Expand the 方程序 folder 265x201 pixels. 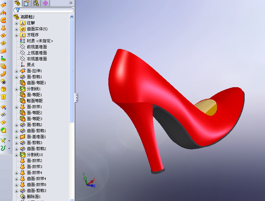click(x=16, y=35)
